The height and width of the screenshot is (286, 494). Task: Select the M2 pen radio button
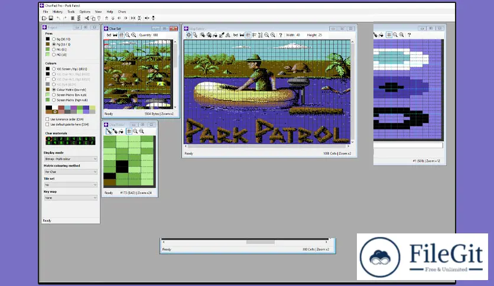(54, 55)
